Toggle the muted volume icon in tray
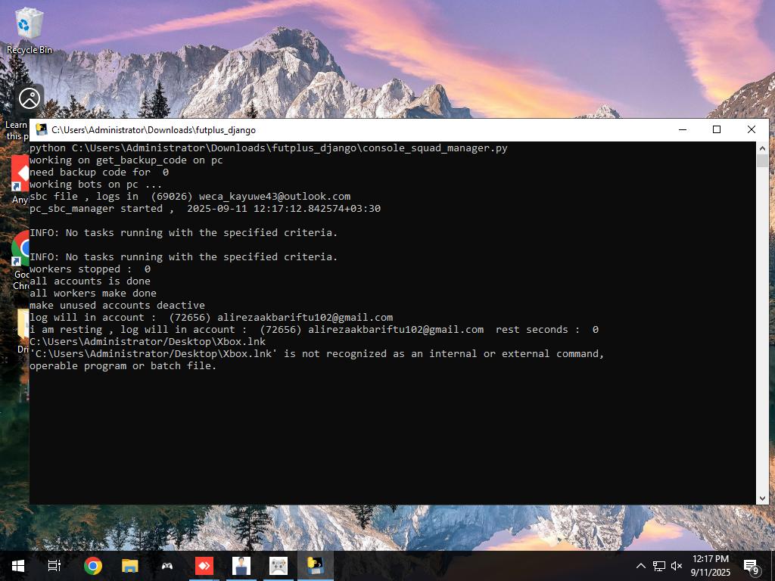The width and height of the screenshot is (775, 581). [677, 566]
